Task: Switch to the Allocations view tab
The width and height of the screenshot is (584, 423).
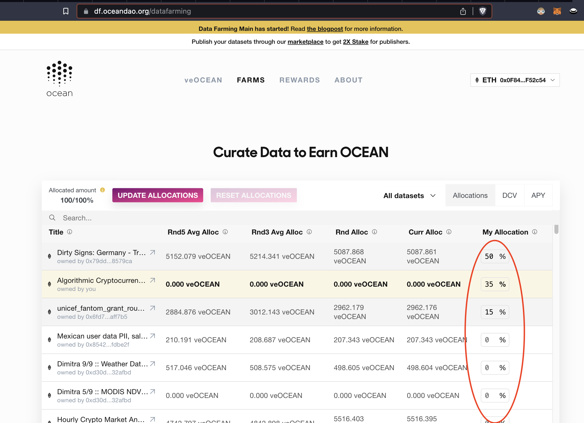Action: (470, 195)
